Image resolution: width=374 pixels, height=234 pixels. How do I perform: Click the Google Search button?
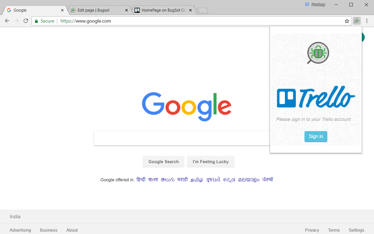pyautogui.click(x=163, y=162)
